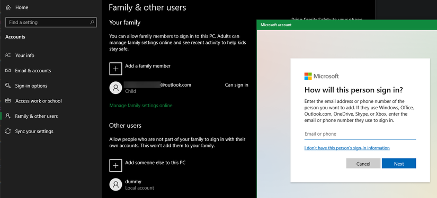Image resolution: width=437 pixels, height=198 pixels.
Task: Click Add someone else to this PC
Action: point(155,163)
